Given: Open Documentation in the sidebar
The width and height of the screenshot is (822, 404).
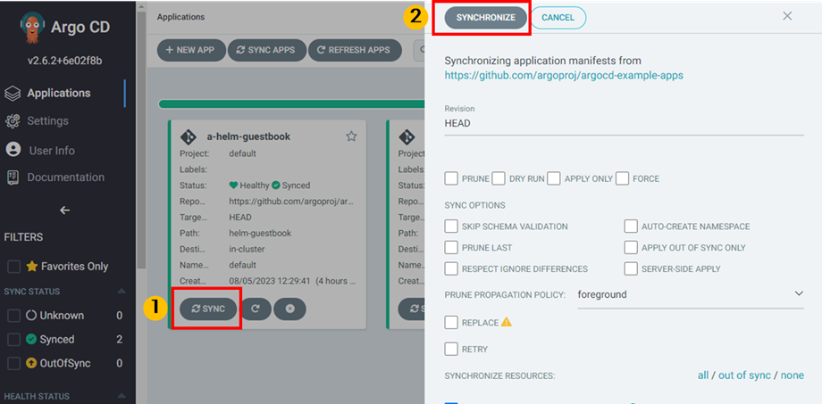Looking at the screenshot, I should pos(65,177).
